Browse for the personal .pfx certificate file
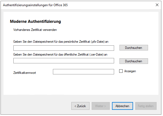This screenshot has width=163, height=116. 134,48
